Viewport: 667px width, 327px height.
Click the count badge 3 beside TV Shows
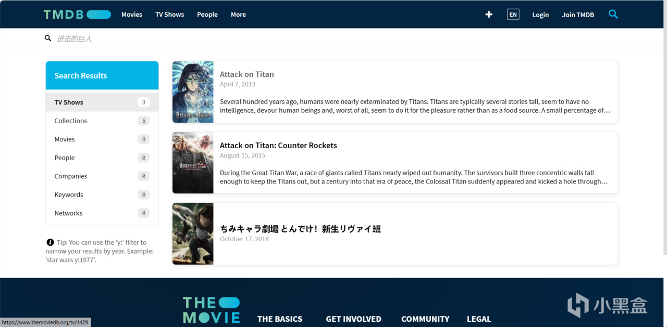click(x=144, y=102)
